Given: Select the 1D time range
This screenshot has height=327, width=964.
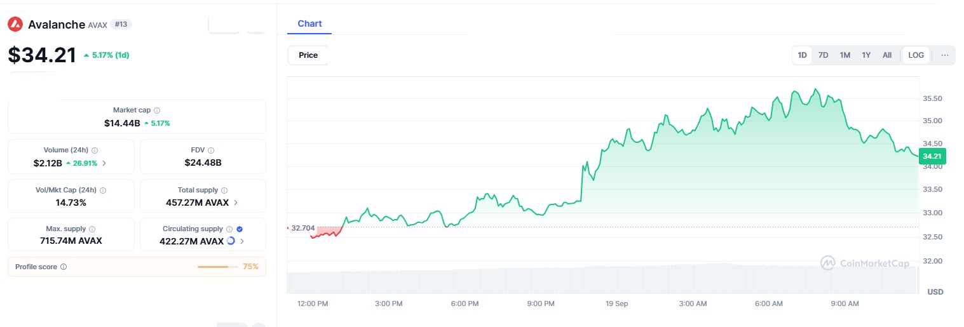Looking at the screenshot, I should [802, 55].
